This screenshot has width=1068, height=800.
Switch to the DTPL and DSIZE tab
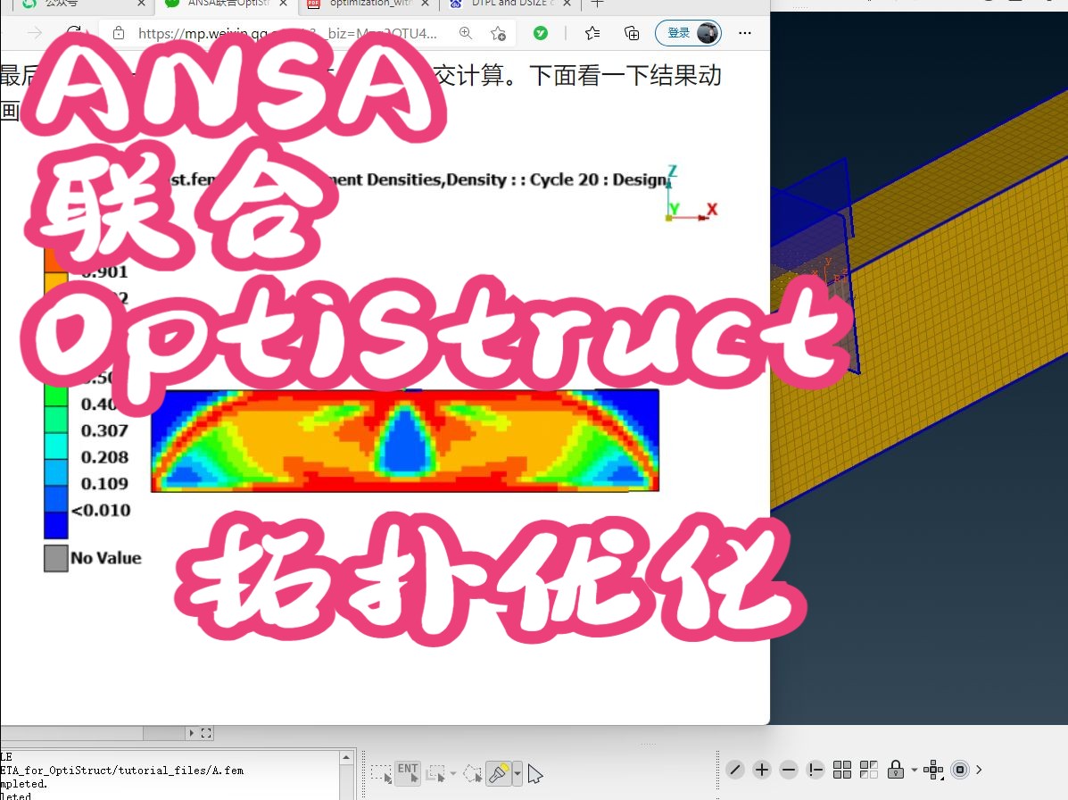(509, 4)
